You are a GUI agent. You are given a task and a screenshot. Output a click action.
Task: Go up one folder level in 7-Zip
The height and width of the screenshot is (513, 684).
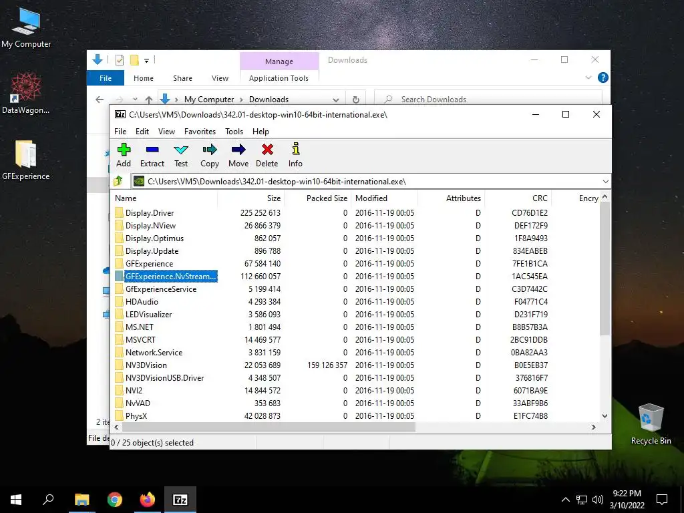tap(118, 181)
